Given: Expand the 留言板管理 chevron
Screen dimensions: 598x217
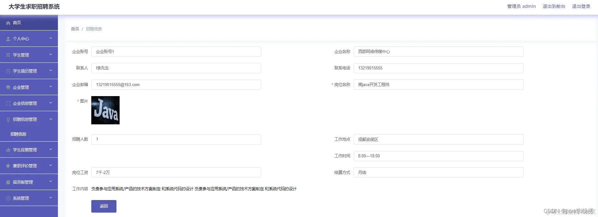Looking at the screenshot, I should [51, 182].
